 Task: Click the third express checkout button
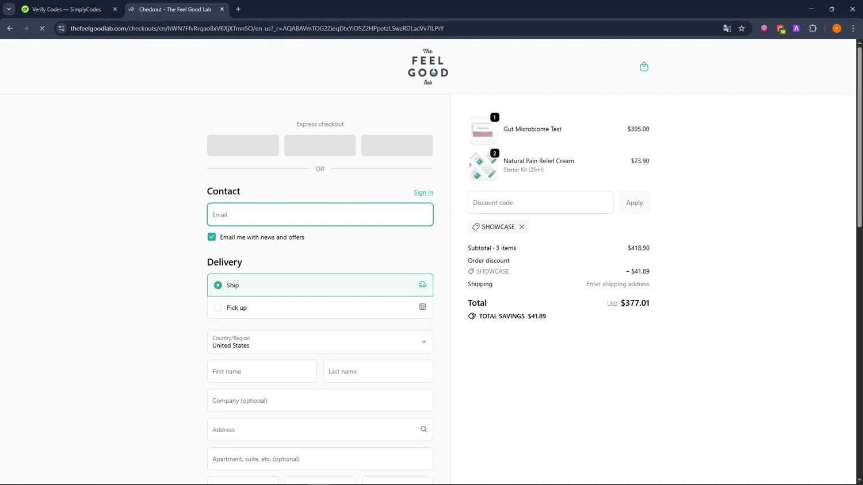397,145
